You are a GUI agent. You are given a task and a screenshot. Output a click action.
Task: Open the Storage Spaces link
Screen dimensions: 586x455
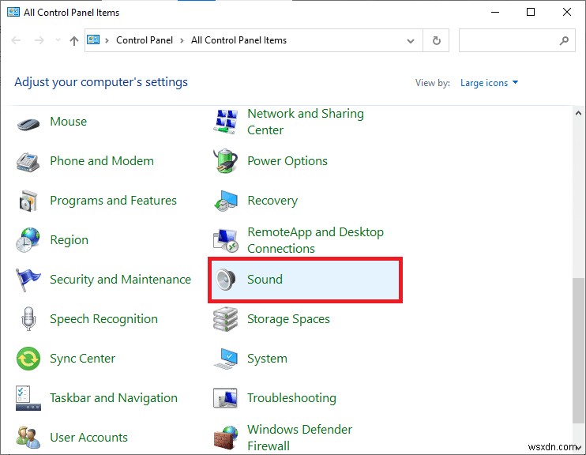click(x=288, y=319)
